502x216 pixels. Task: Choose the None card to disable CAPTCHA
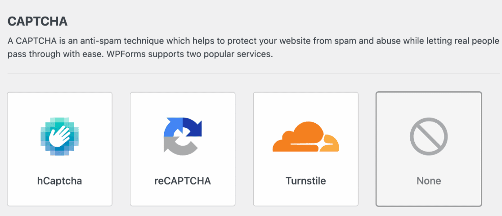pos(429,149)
